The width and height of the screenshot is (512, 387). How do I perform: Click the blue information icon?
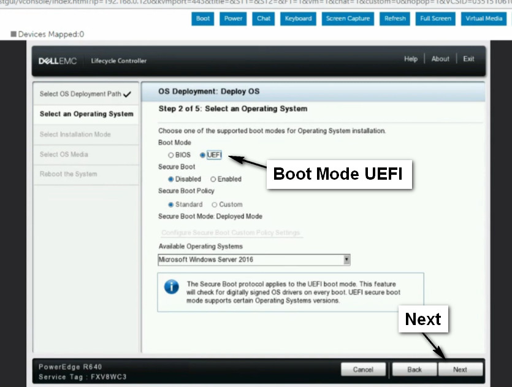[172, 287]
